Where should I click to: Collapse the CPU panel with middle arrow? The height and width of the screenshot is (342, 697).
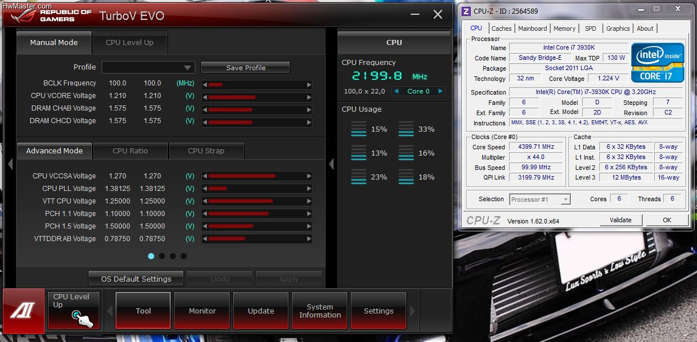331,164
